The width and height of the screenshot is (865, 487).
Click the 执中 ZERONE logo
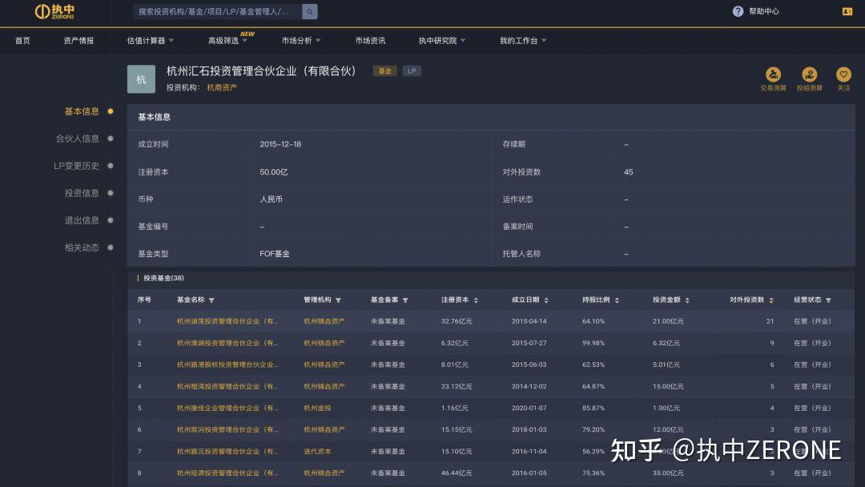tap(54, 11)
